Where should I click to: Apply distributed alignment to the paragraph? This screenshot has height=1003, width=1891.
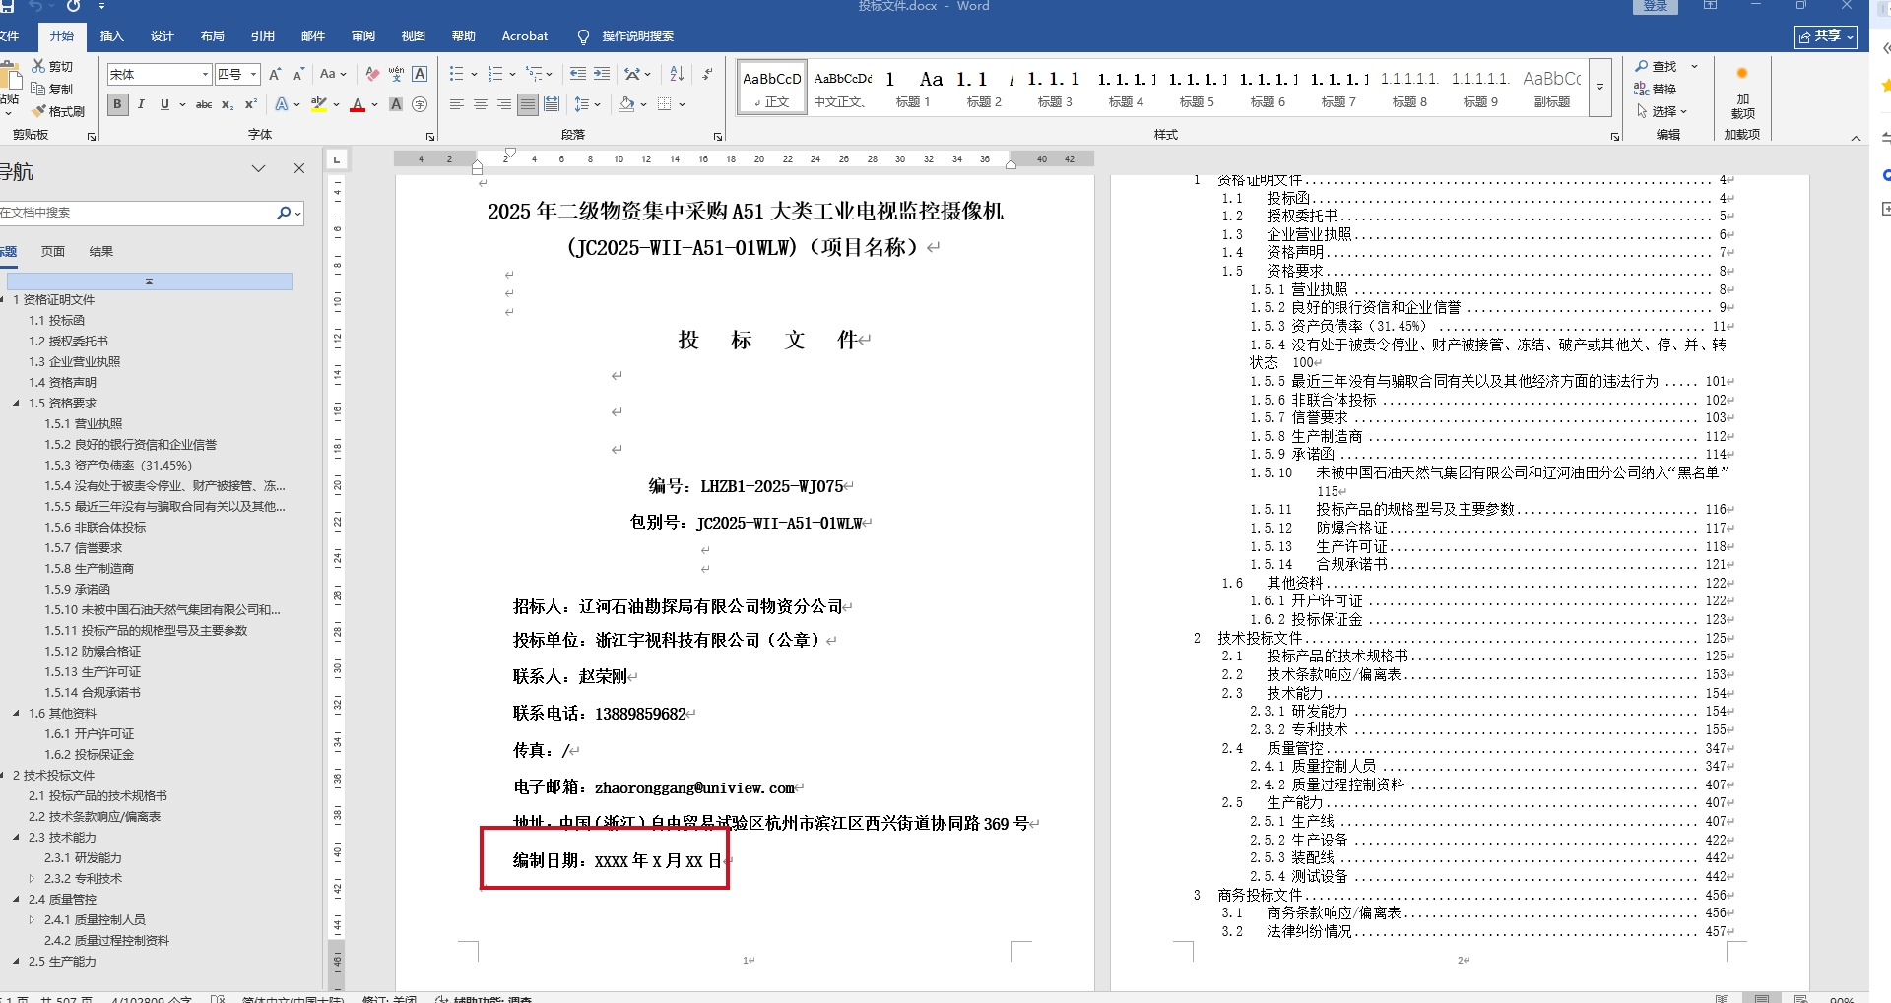pyautogui.click(x=552, y=104)
